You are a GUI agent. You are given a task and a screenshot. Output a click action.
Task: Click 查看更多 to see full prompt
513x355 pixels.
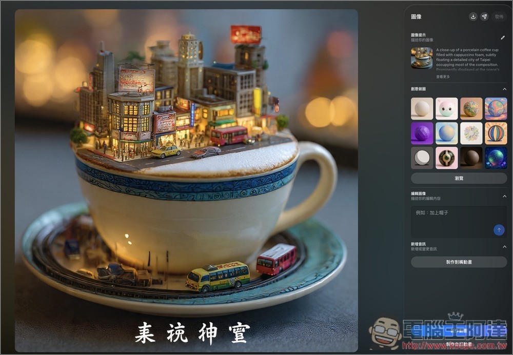(x=443, y=76)
